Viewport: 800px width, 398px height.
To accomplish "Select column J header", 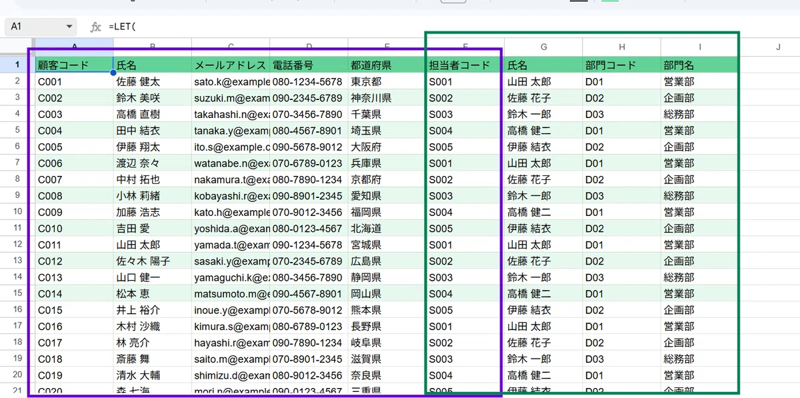I will 777,47.
